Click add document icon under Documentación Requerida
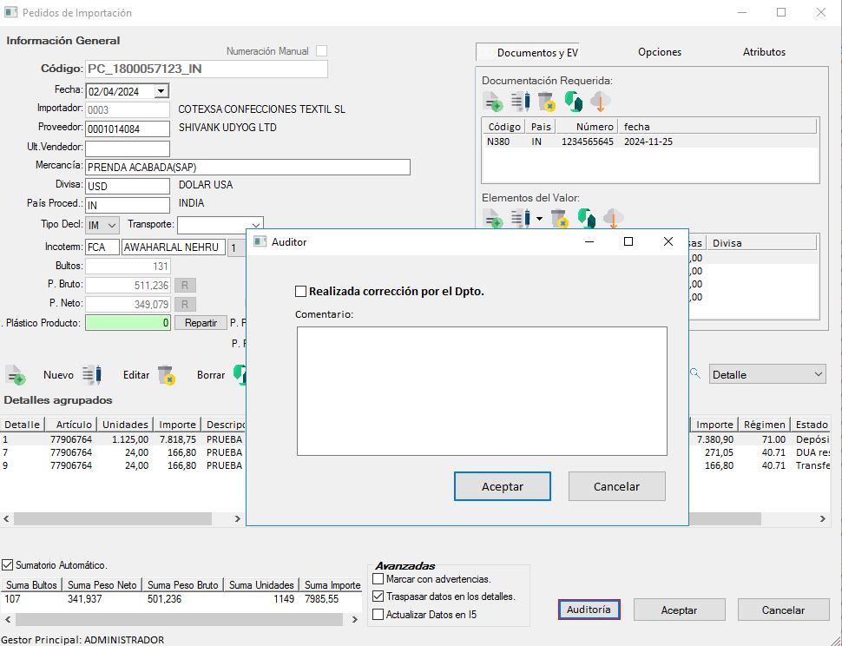The width and height of the screenshot is (842, 646). click(x=493, y=102)
